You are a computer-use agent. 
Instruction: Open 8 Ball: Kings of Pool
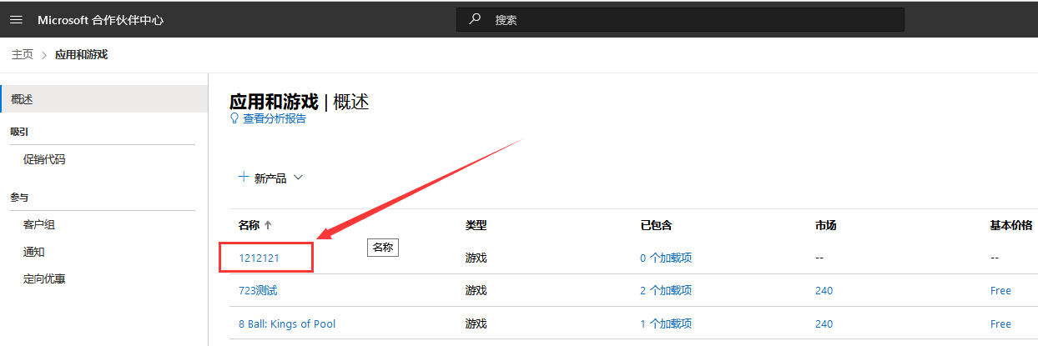point(287,323)
